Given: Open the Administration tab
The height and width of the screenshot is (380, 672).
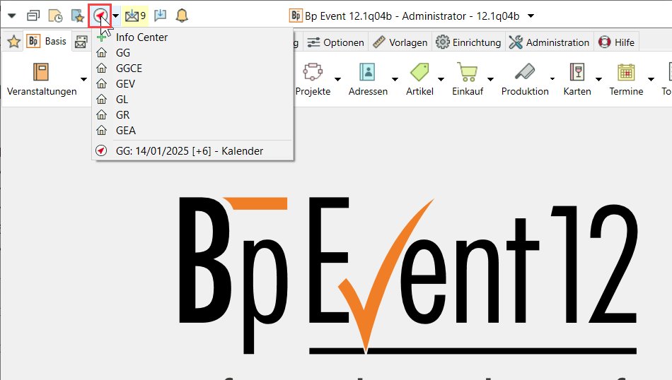Looking at the screenshot, I should click(x=549, y=42).
